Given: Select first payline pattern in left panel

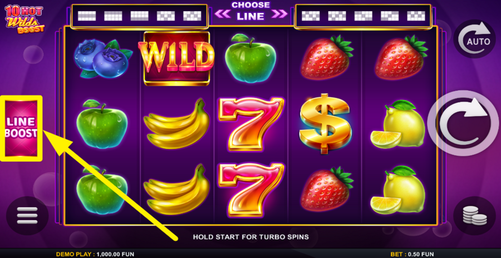Looking at the screenshot, I should (x=87, y=16).
